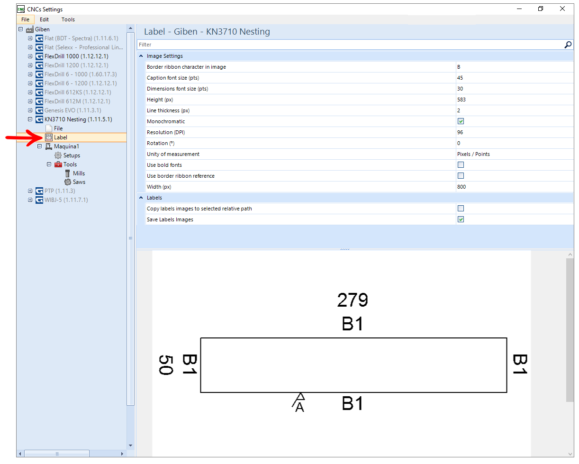Click FlexDrill 1200 machine icon
Screen dimensions: 579x464
pos(39,65)
